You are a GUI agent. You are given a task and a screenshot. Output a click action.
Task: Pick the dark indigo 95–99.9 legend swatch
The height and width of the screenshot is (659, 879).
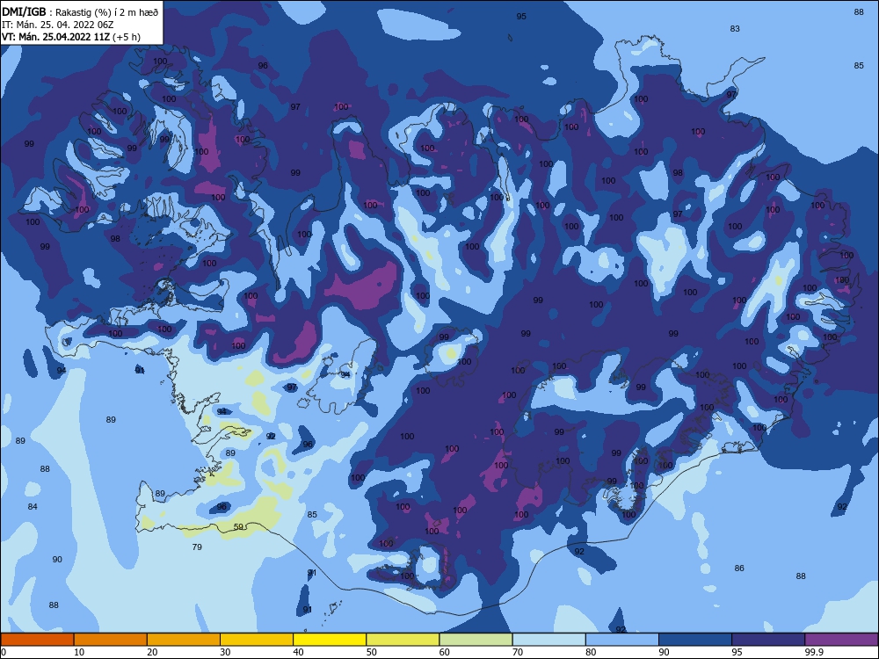coord(768,640)
